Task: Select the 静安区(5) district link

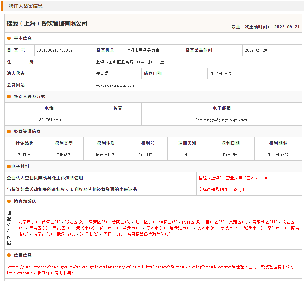Action: [x=98, y=222]
